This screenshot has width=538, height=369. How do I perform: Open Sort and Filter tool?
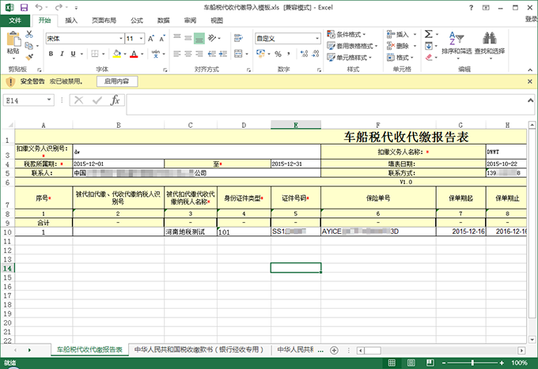click(457, 42)
